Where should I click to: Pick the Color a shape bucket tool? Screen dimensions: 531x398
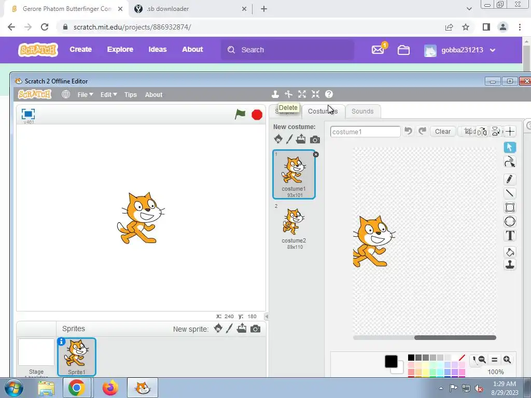click(x=510, y=252)
